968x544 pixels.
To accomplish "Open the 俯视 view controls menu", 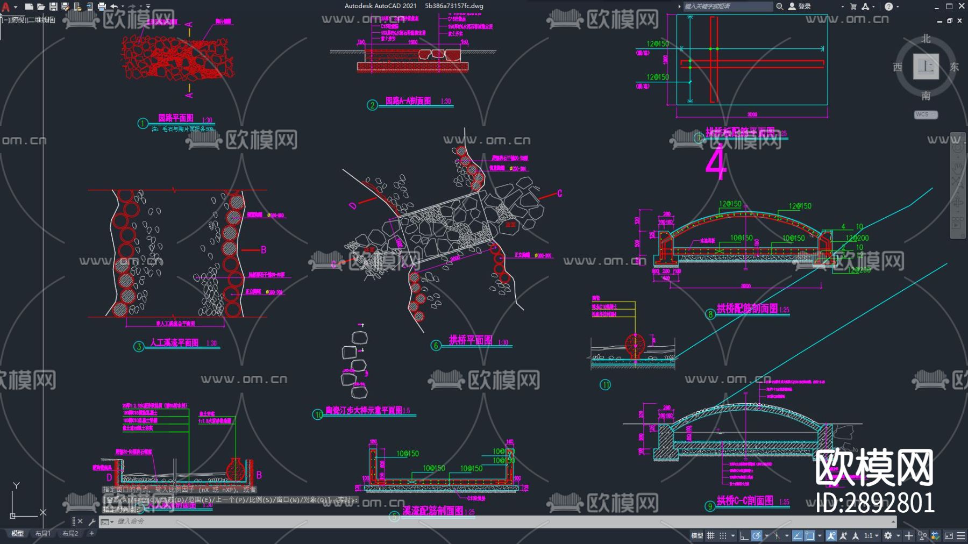I will (x=18, y=20).
